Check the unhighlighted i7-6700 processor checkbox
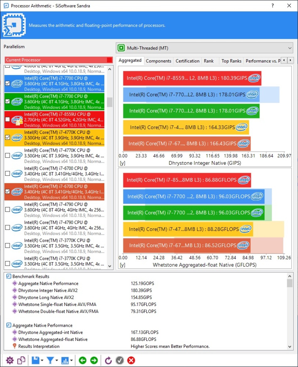Screen dimensions: 298x367 (x=8, y=173)
